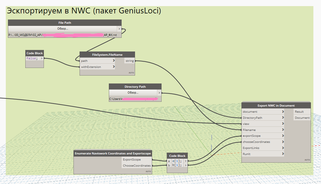321x184 pixels.
Task: Toggle AUTO lacing on Export NWC node
Action: pyautogui.click(x=307, y=159)
